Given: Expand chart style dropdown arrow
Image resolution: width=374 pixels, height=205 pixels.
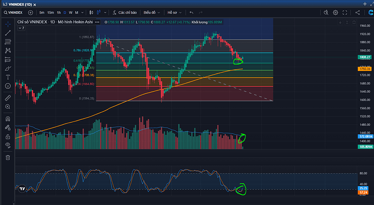Looking at the screenshot, I should [x=105, y=12].
